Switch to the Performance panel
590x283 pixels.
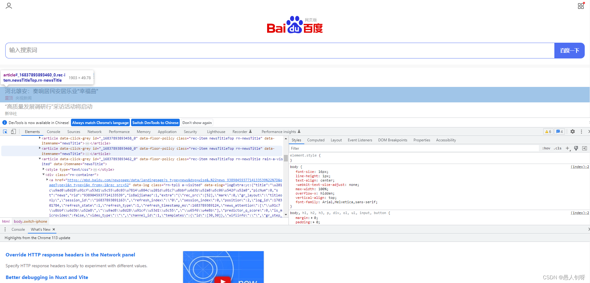click(x=119, y=132)
